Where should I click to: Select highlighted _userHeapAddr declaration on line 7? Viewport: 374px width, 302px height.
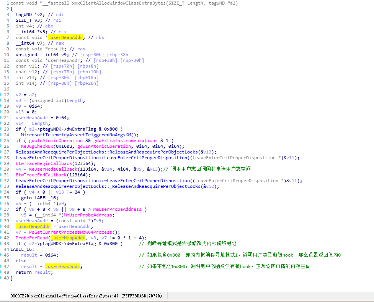coord(65,37)
